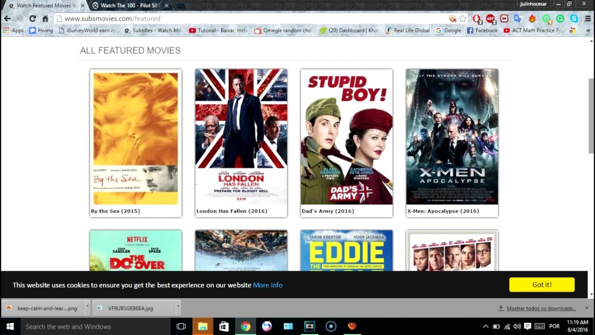Click Mostrar todos os downloads link

tap(541, 308)
